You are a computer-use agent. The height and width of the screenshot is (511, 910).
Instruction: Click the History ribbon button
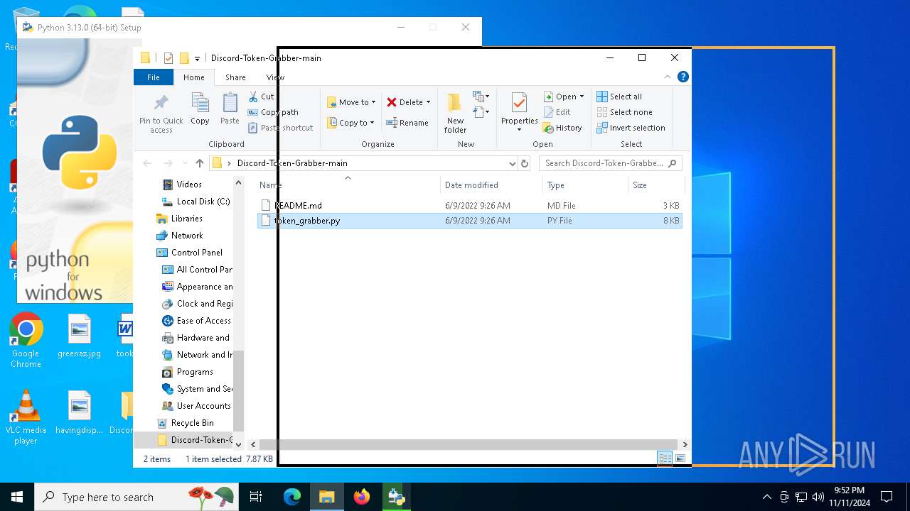562,128
